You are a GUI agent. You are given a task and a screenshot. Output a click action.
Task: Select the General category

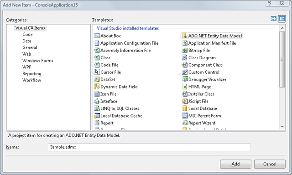[x=30, y=47]
